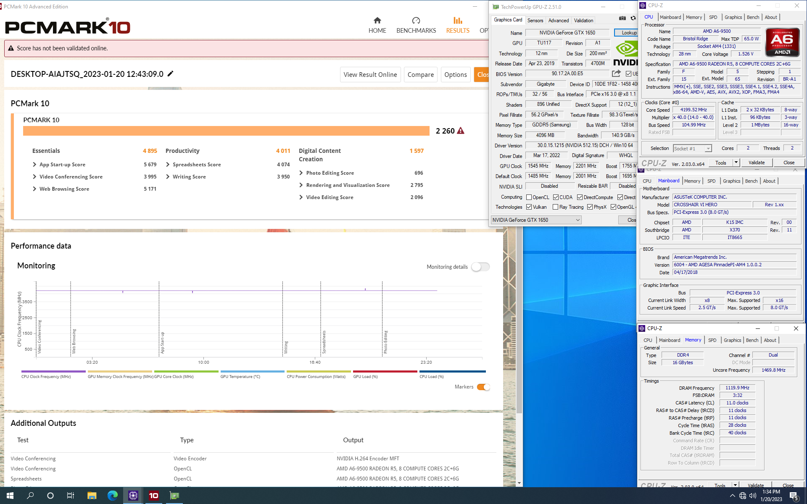Open the GPU selection dropdown in GPU-Z
This screenshot has height=504, width=807.
pyautogui.click(x=536, y=220)
